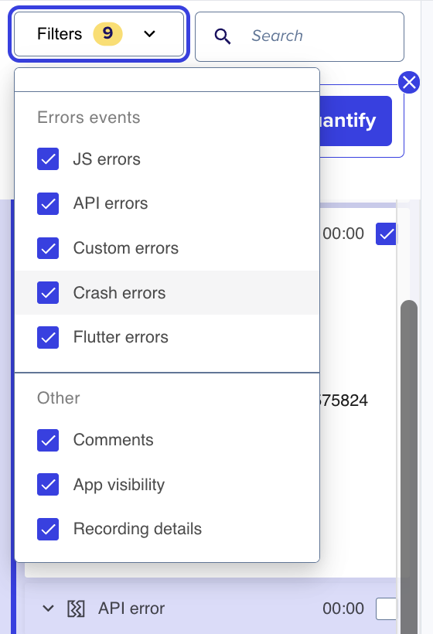Disable the Crash errors filter
Image resolution: width=433 pixels, height=634 pixels.
[48, 292]
